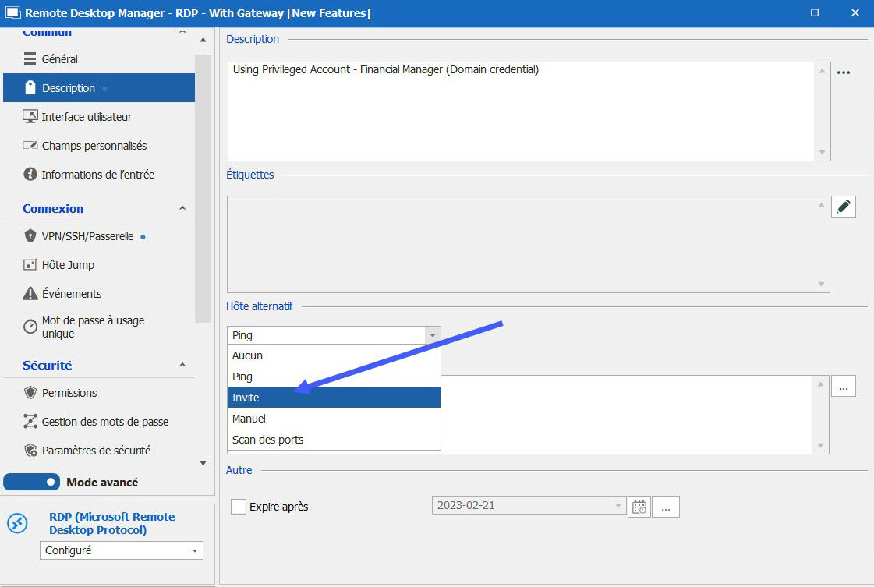Click the RDP protocol icon at bottom left
This screenshot has width=874, height=587.
tap(18, 523)
